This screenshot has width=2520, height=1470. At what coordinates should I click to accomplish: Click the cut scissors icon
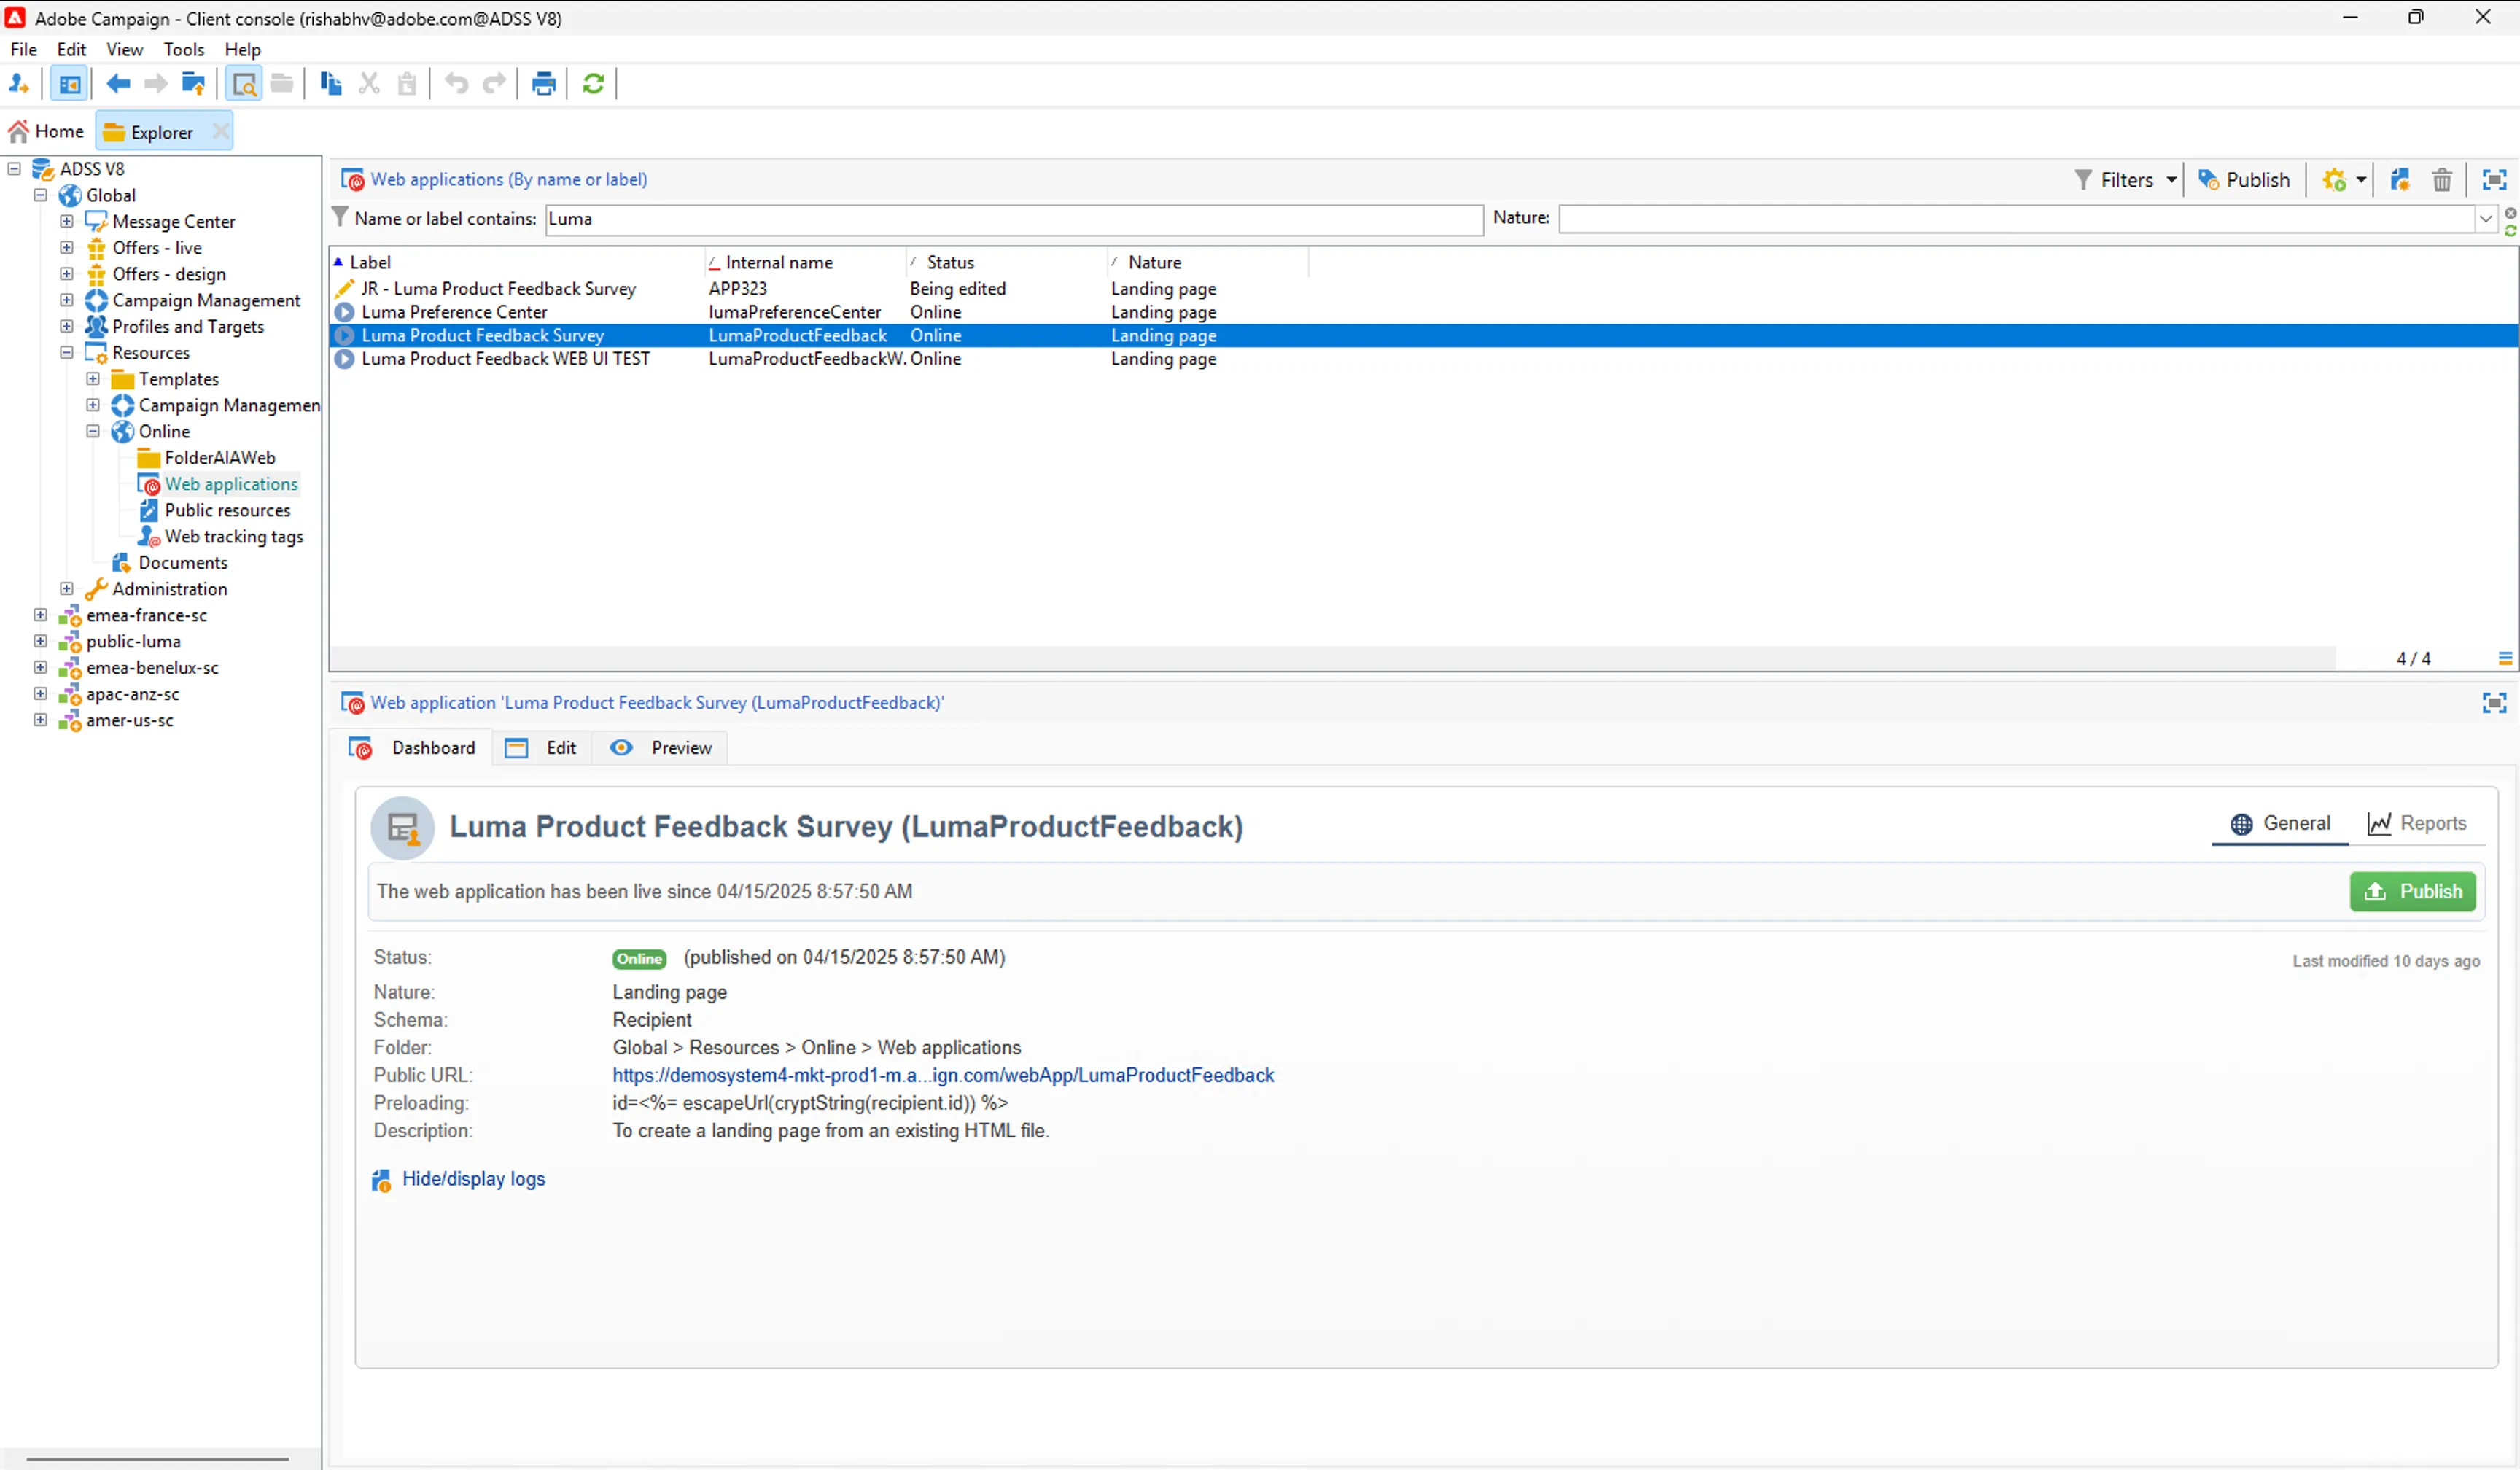coord(369,84)
